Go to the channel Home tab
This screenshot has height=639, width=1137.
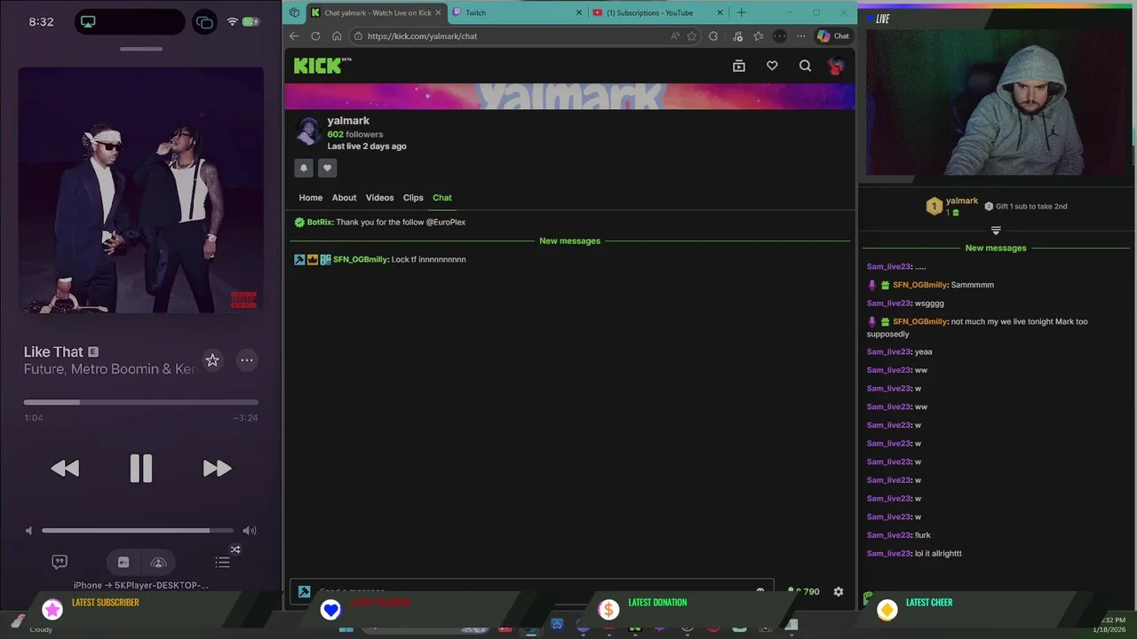click(311, 198)
